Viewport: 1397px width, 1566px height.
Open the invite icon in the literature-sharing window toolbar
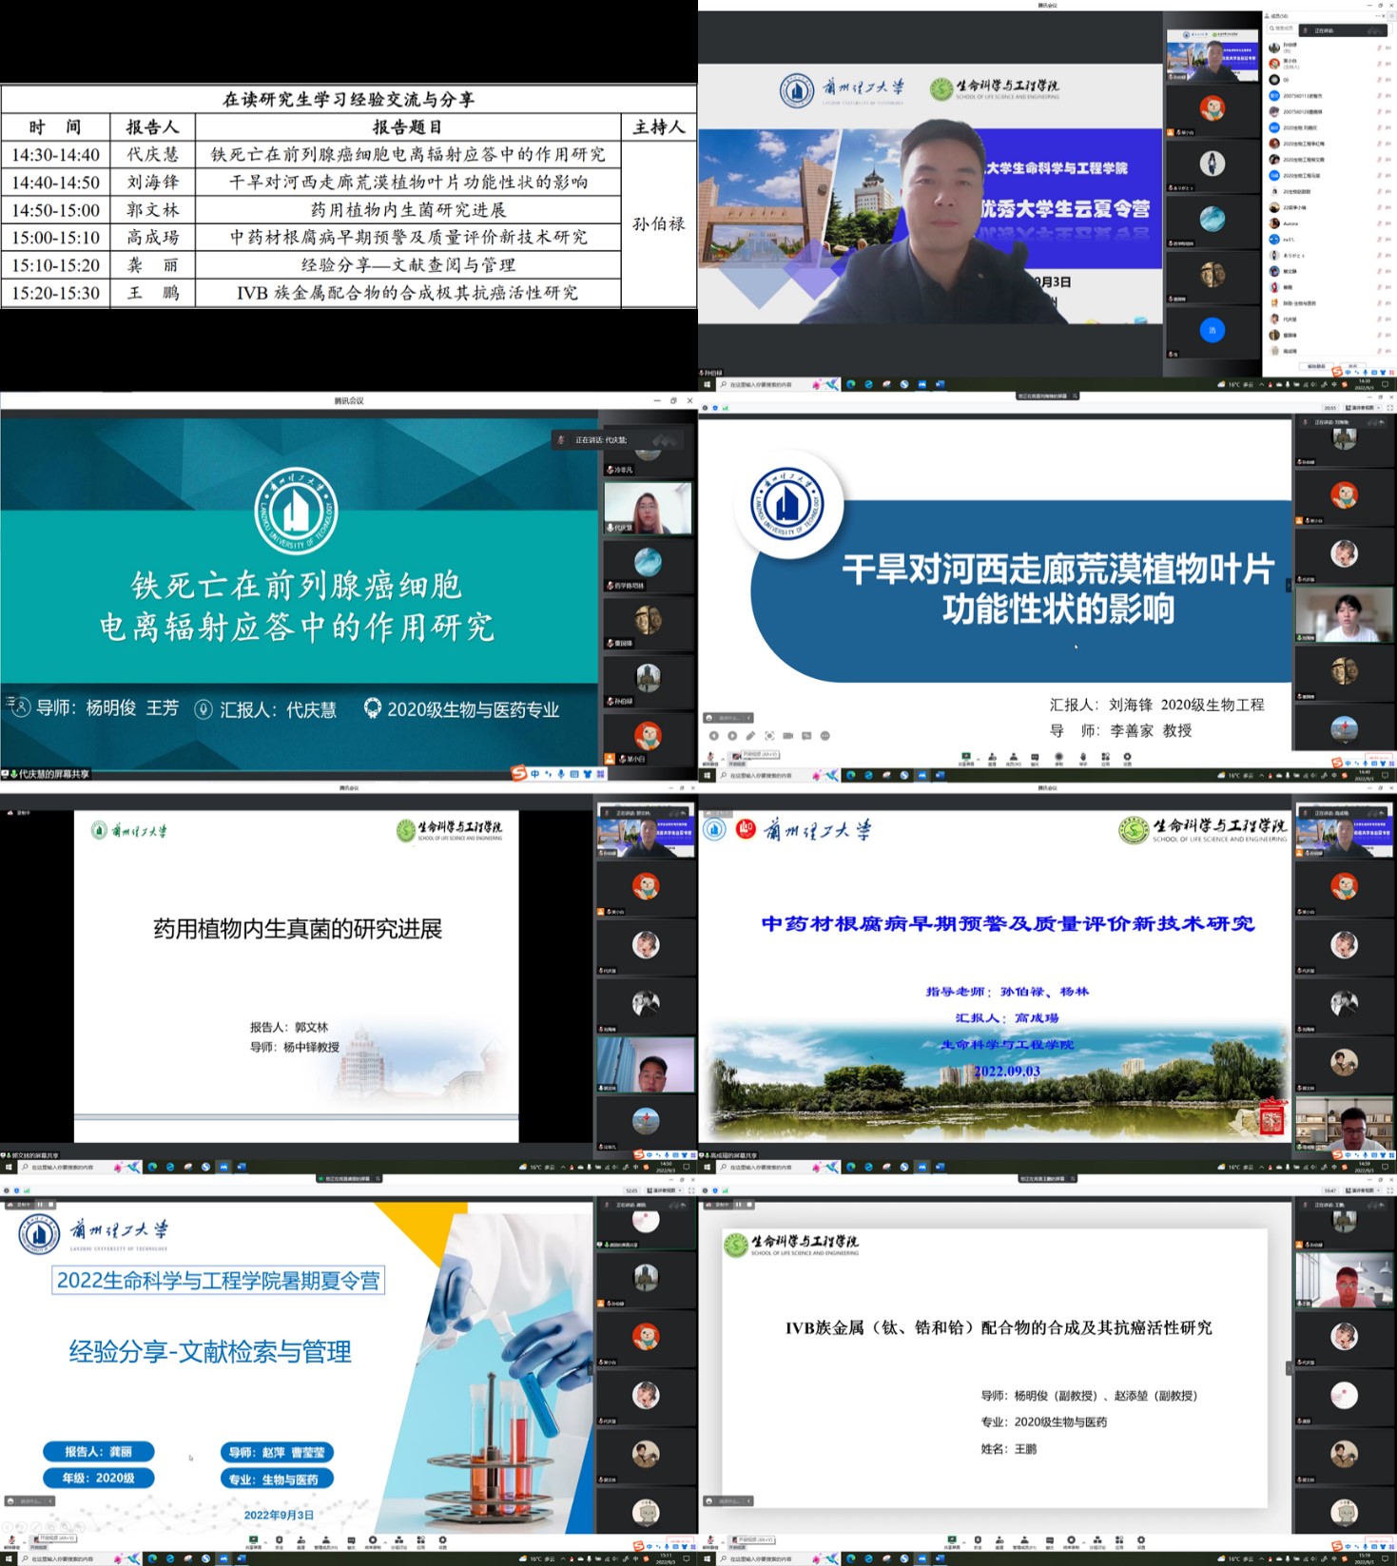(x=301, y=1540)
